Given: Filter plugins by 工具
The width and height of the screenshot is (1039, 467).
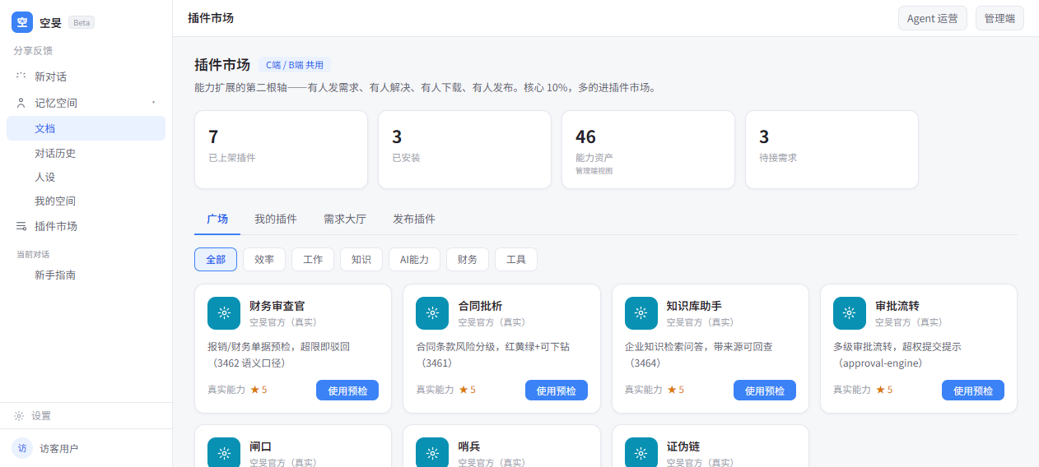Looking at the screenshot, I should 516,259.
